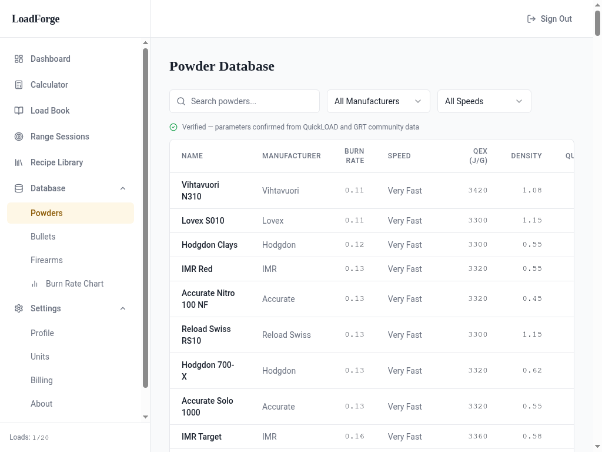Select Powders under Database
Screen dimensions: 602x452
tap(71, 213)
